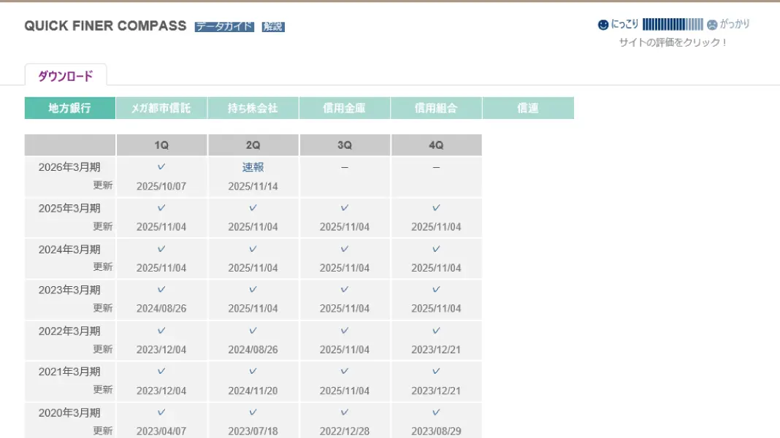Click the 2023年3月期 2Q checkmark

(x=253, y=289)
